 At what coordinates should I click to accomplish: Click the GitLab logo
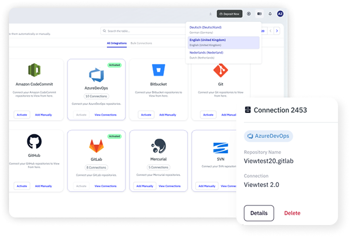click(x=96, y=146)
